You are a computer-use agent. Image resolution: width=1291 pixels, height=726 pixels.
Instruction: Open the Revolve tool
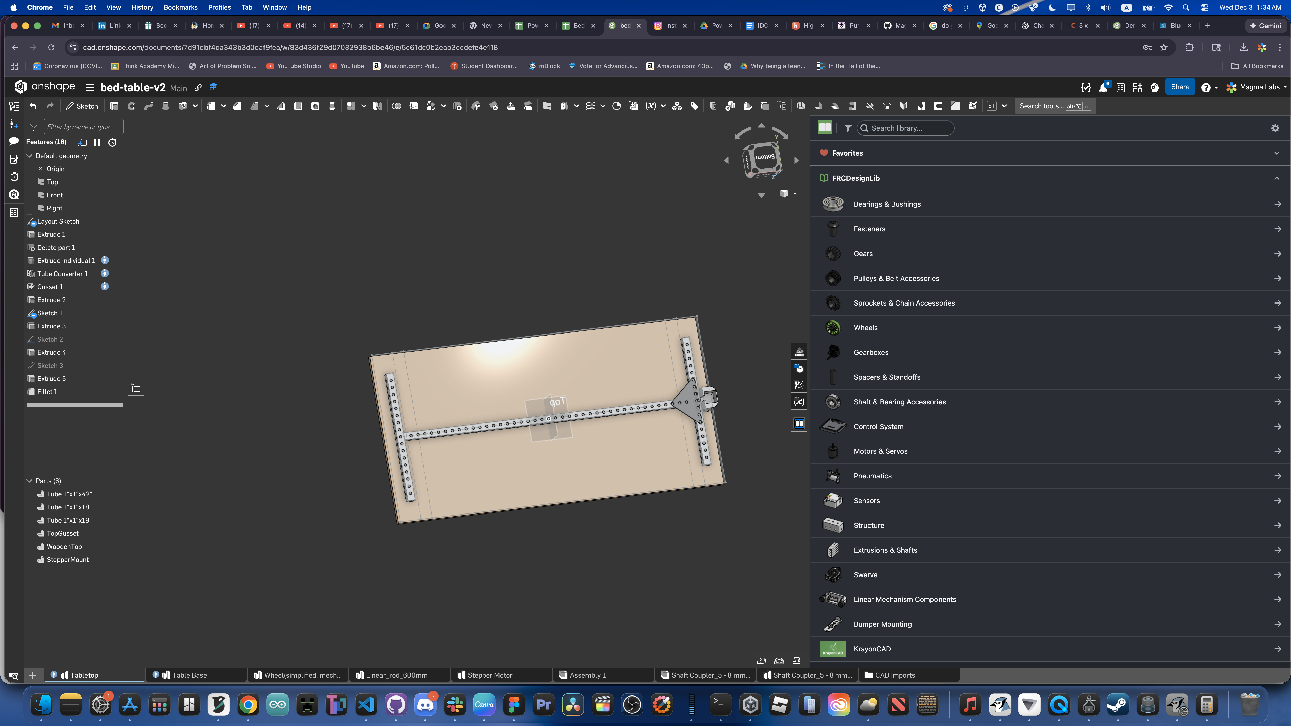point(132,106)
